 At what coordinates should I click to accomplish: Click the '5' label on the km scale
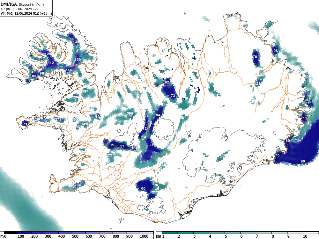[x=226, y=236]
